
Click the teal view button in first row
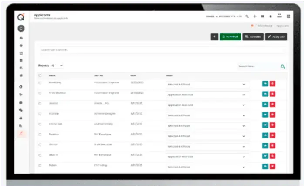pos(265,84)
